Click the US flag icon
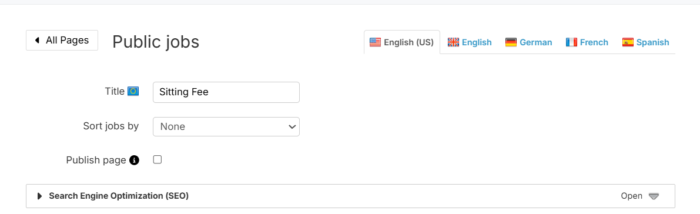 click(x=375, y=42)
